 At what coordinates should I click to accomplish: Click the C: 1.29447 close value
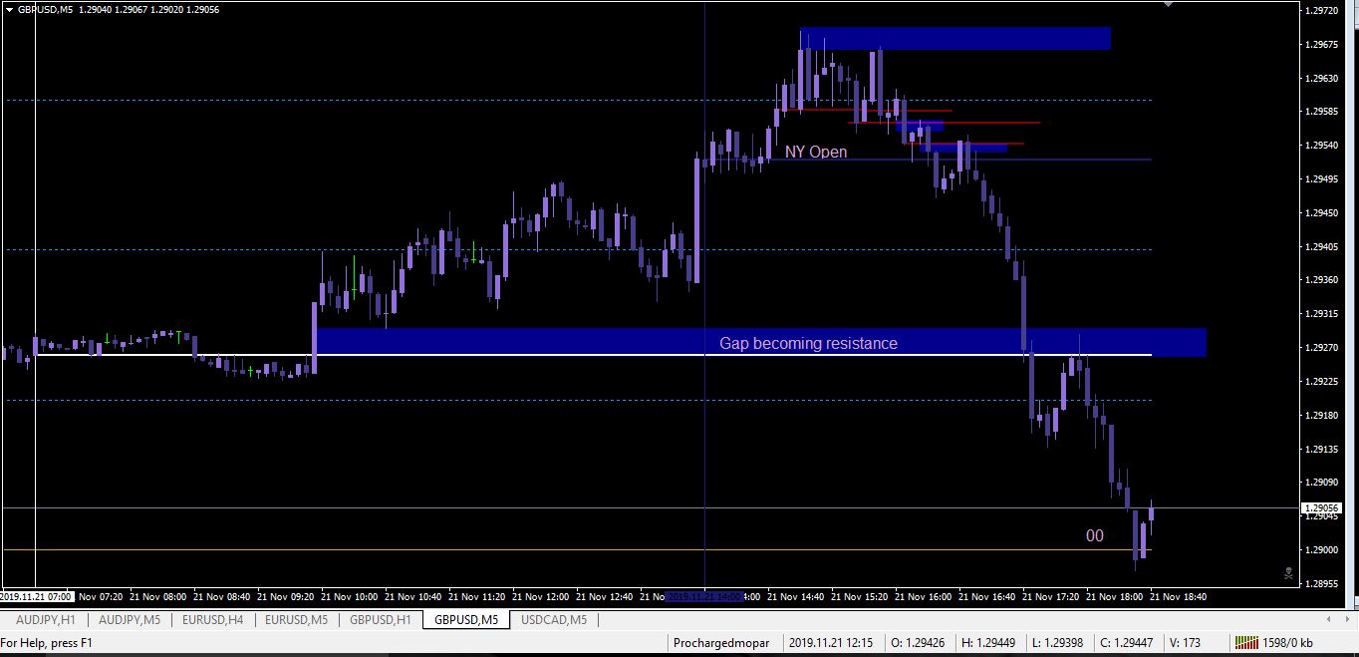(x=1126, y=643)
